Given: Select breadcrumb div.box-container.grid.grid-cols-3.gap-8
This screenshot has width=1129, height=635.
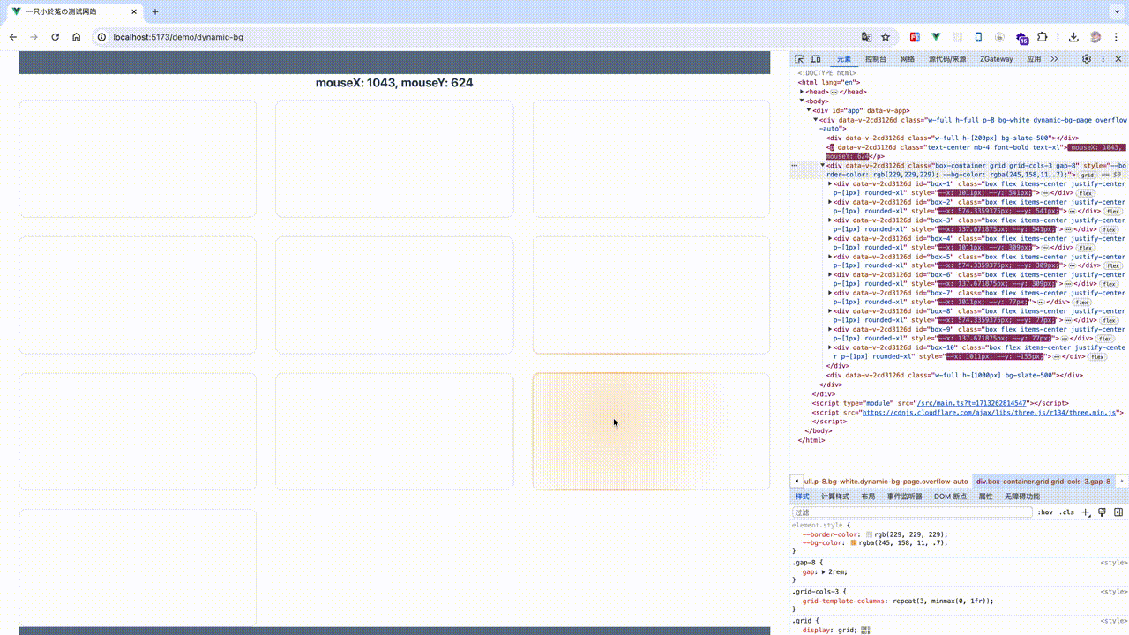Looking at the screenshot, I should [1043, 482].
